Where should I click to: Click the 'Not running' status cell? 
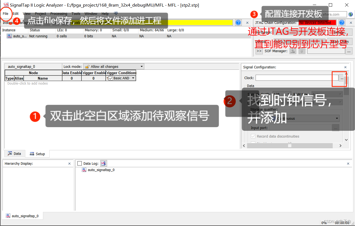(x=38, y=36)
